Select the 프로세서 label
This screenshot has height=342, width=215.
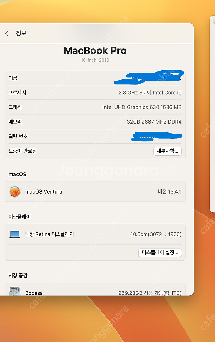[17, 93]
